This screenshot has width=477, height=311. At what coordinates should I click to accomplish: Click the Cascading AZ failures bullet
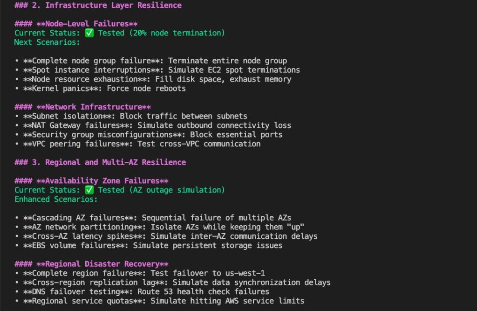pos(153,218)
